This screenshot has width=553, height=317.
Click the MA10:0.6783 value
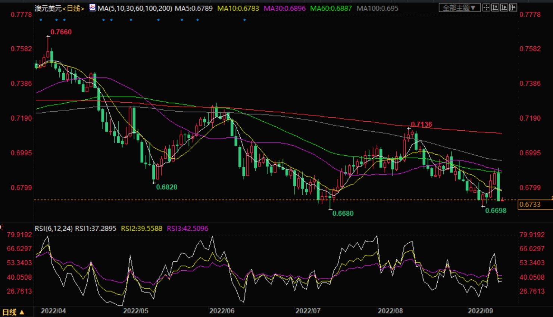point(238,8)
